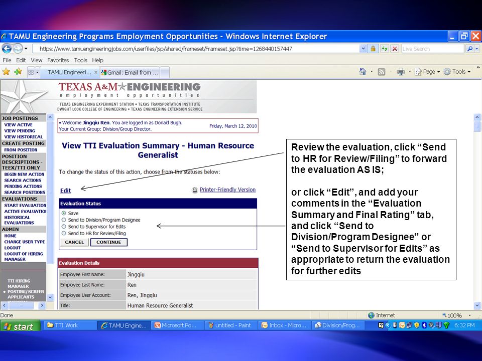Click main page scrollbar down arrow

pyautogui.click(x=477, y=305)
